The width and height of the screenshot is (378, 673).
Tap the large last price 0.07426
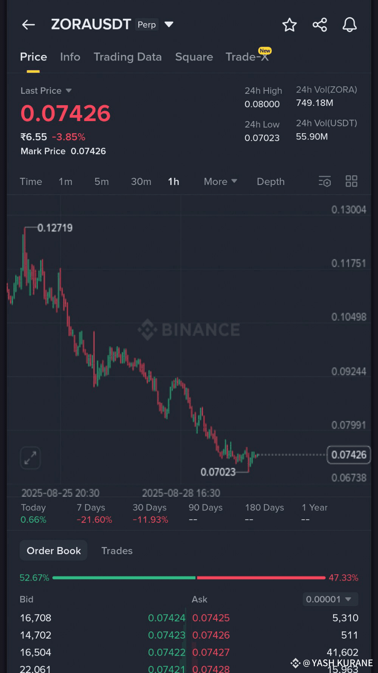[65, 113]
